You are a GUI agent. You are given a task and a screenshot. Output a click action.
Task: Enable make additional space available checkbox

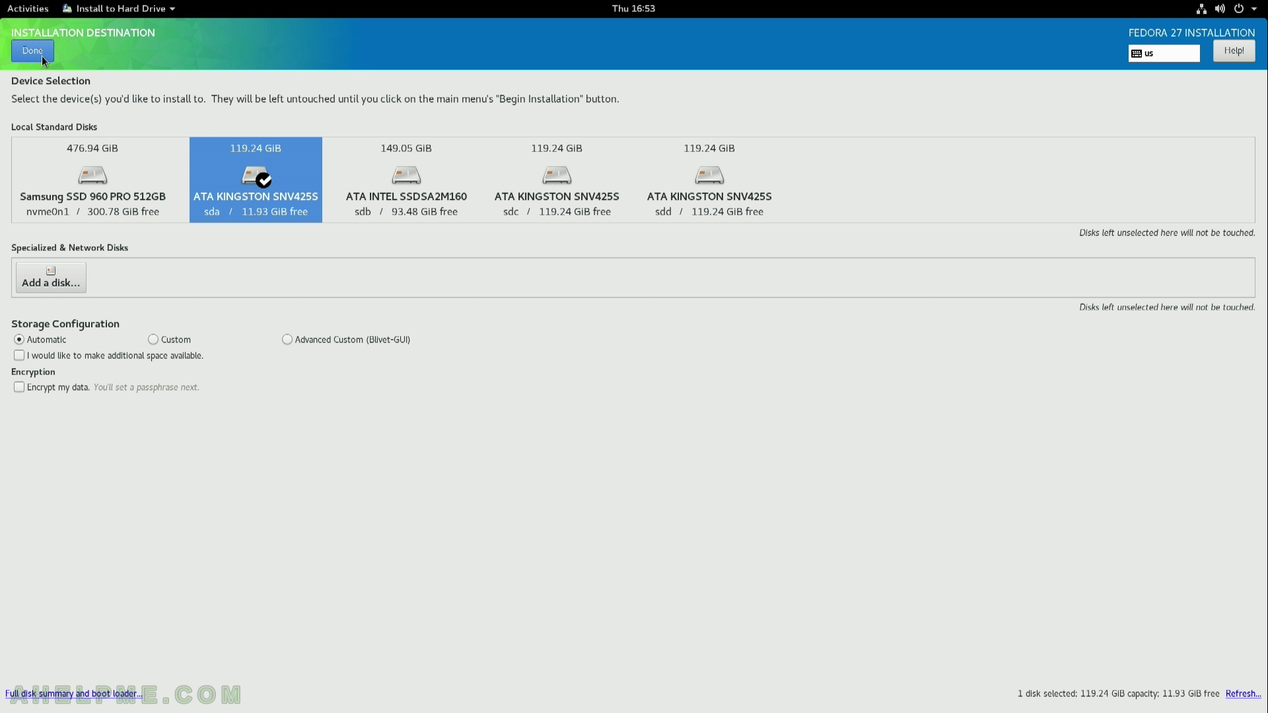tap(19, 355)
